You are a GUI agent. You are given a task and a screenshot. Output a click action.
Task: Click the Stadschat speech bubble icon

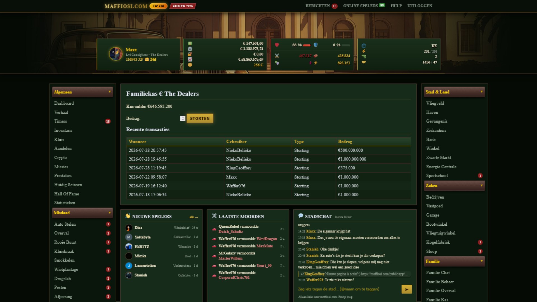coord(301,216)
